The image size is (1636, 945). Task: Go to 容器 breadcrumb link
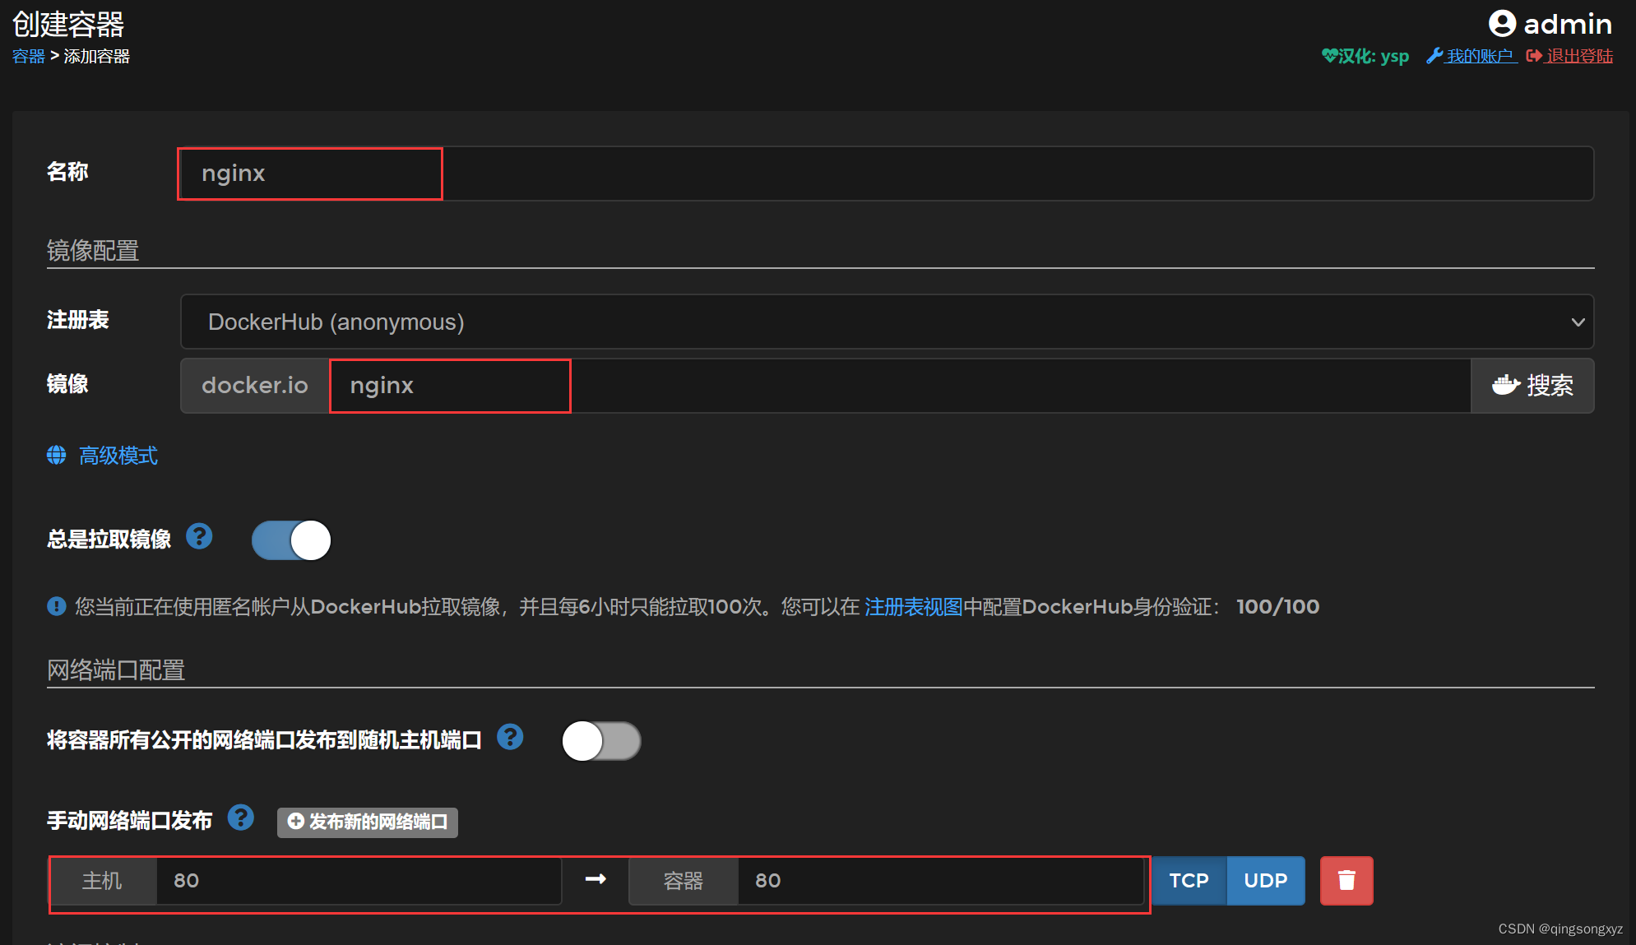coord(29,56)
